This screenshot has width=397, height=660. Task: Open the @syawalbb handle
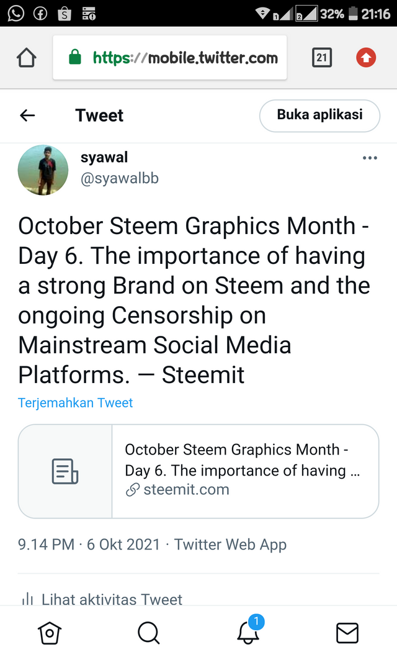click(x=120, y=178)
